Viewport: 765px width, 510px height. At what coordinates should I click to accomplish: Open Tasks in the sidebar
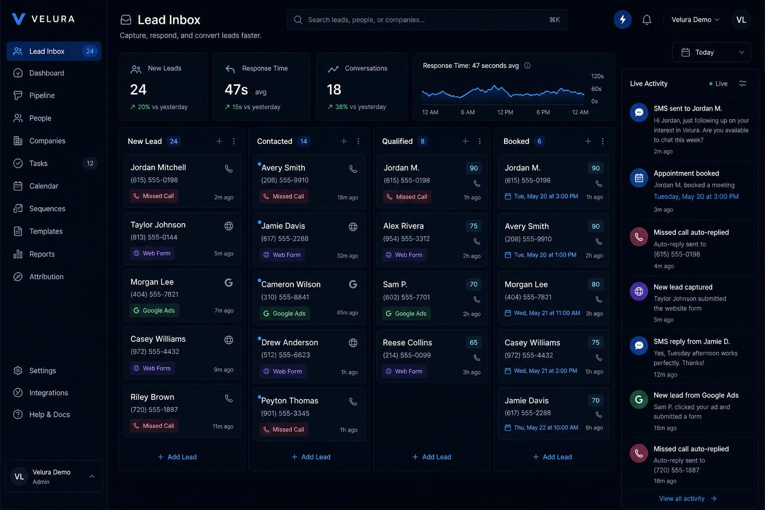coord(54,163)
